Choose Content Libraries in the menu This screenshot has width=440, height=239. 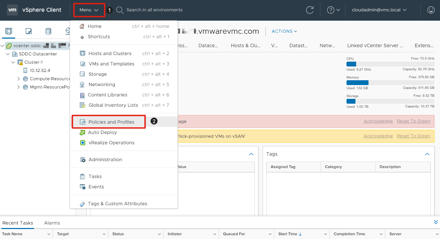click(108, 95)
